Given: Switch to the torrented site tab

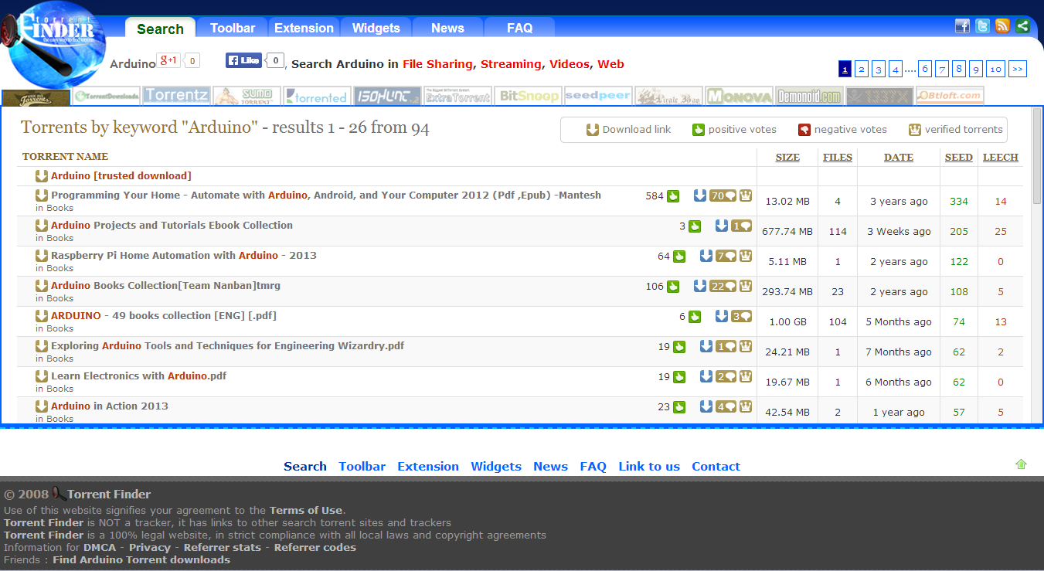Looking at the screenshot, I should pyautogui.click(x=318, y=96).
